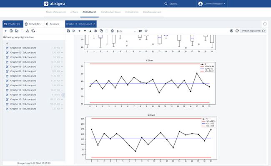271x166 pixels.
Task: Cut the selected cell with scissors icon
Action: pyautogui.click(x=95, y=31)
